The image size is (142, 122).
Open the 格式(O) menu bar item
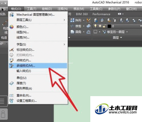[16, 9]
